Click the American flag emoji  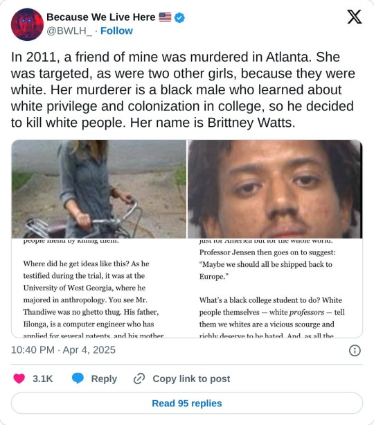coord(165,17)
